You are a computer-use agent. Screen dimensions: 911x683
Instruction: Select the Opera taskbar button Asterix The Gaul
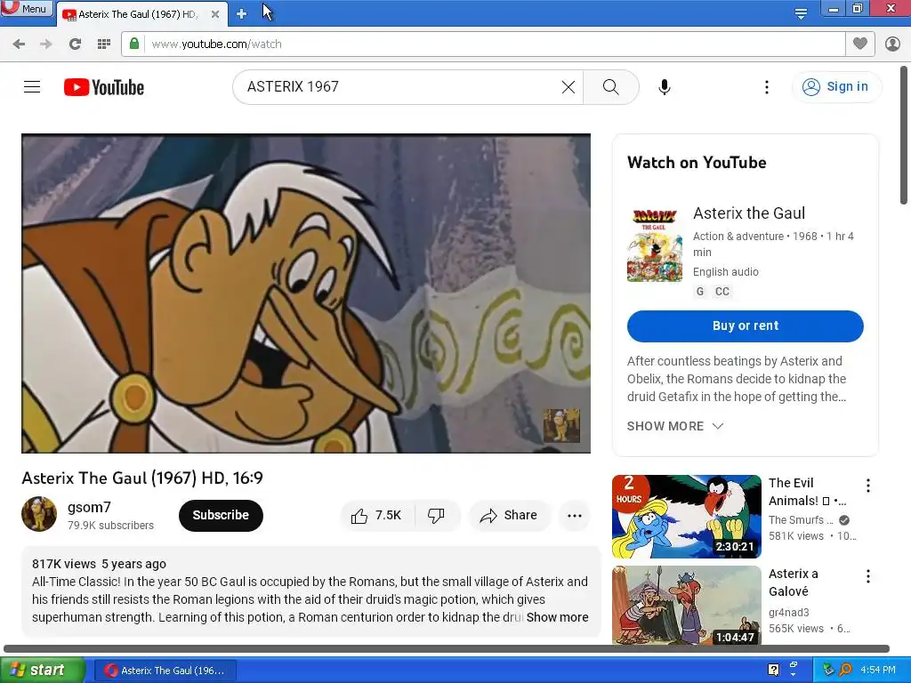click(x=165, y=671)
